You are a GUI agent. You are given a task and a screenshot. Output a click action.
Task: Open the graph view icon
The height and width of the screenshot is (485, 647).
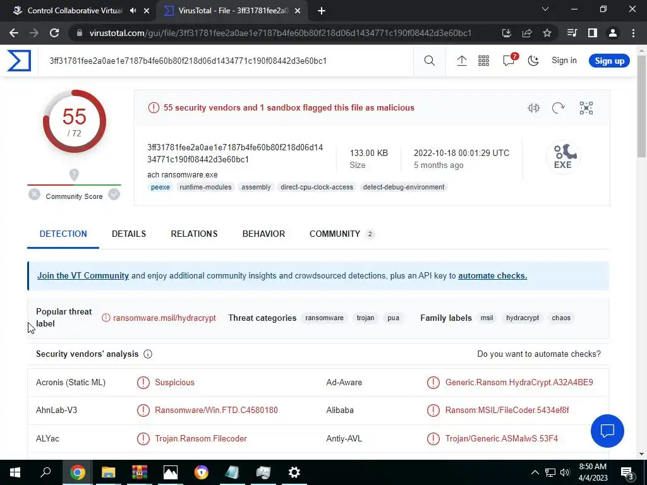tap(586, 108)
